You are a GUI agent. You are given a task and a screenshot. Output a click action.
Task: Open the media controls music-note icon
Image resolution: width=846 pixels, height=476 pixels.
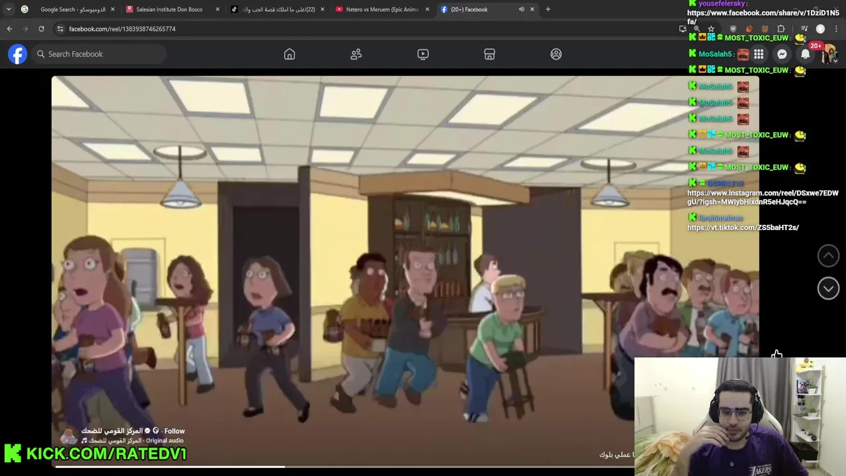click(x=804, y=29)
